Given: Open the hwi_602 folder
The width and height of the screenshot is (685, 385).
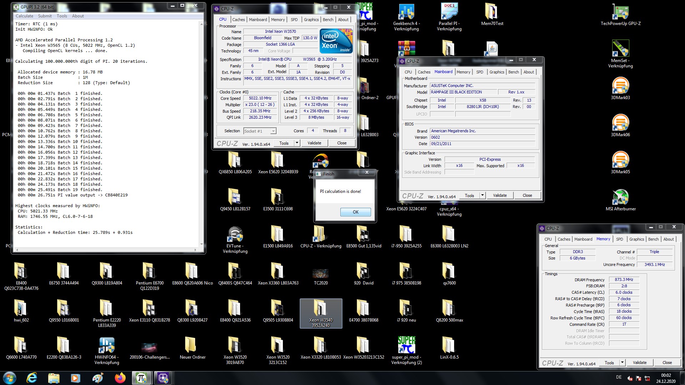Looking at the screenshot, I should pos(21,311).
